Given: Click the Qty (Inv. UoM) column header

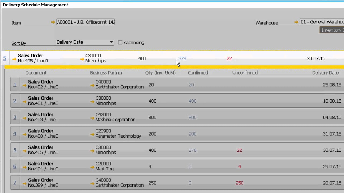Looking at the screenshot, I should pos(160,73).
